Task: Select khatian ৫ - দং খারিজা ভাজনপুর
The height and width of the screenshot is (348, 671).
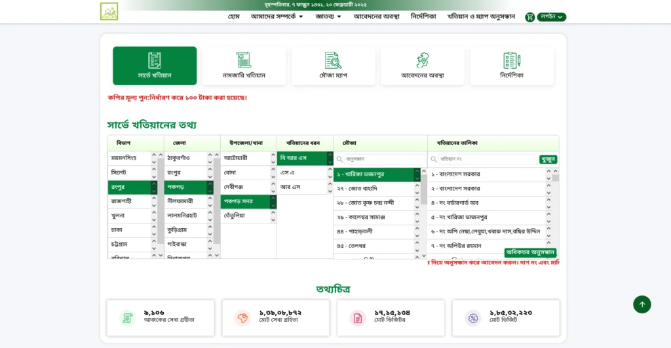Action: pyautogui.click(x=490, y=218)
